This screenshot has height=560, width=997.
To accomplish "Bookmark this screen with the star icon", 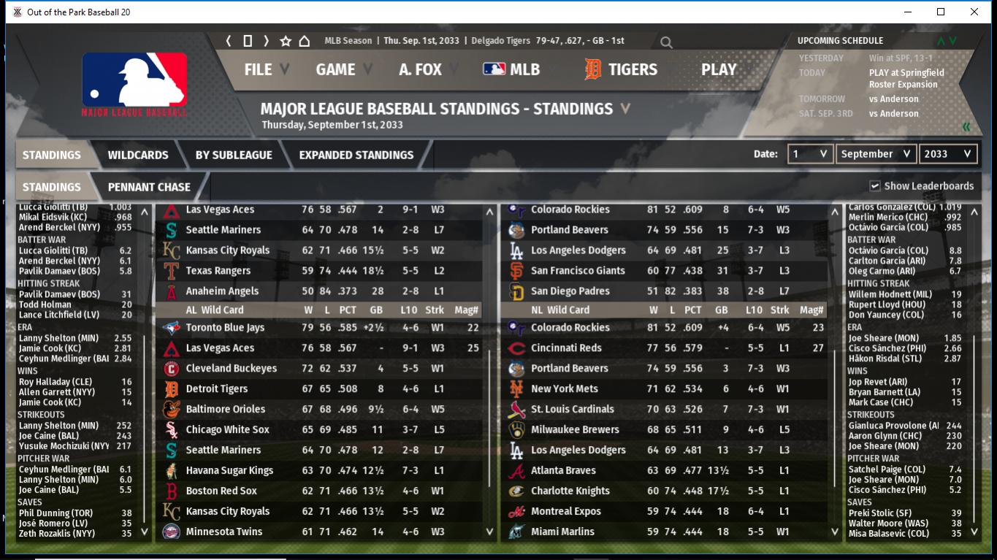I will pos(286,41).
